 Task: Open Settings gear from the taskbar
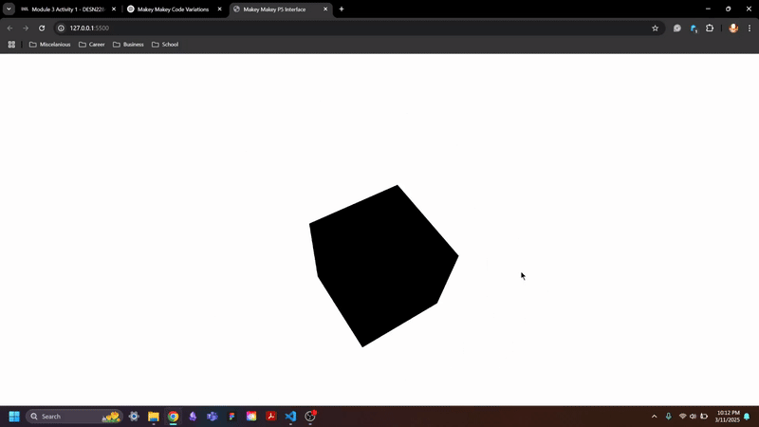(134, 417)
